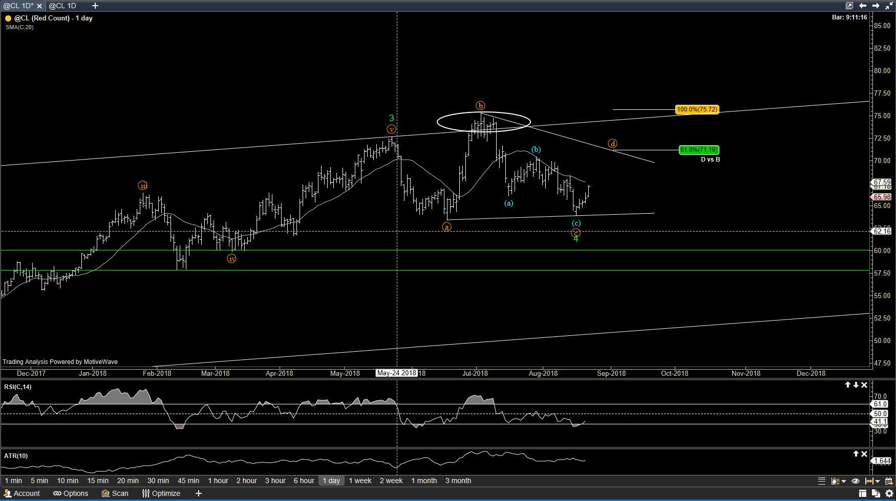Open the Scan page tab

coord(115,493)
